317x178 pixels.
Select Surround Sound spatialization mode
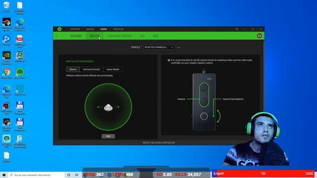[91, 69]
